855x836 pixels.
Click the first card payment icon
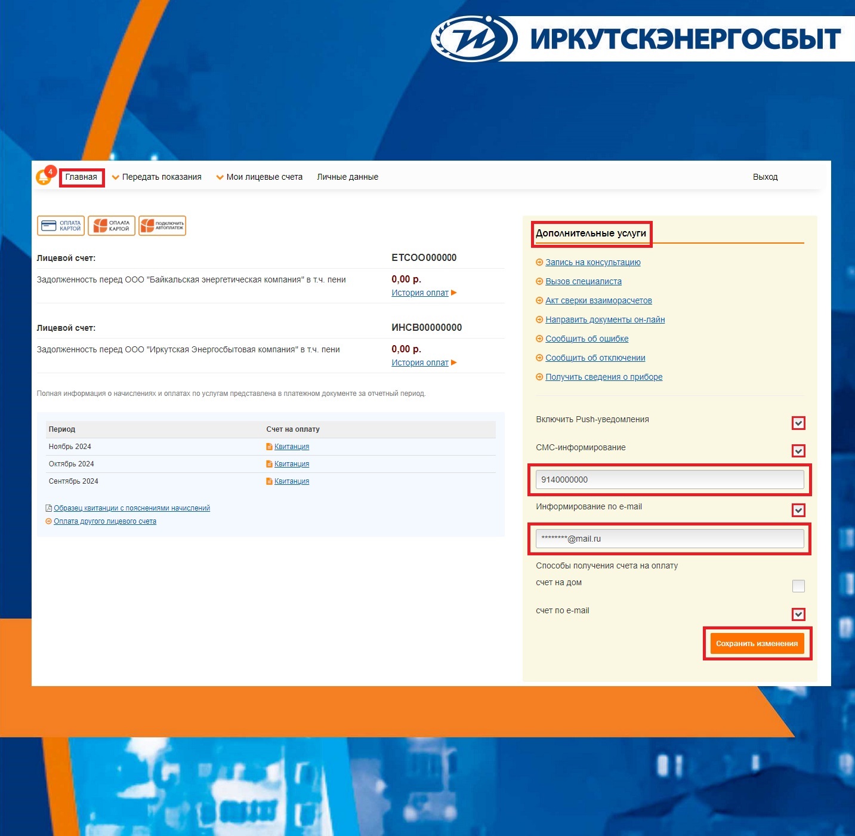(x=61, y=226)
